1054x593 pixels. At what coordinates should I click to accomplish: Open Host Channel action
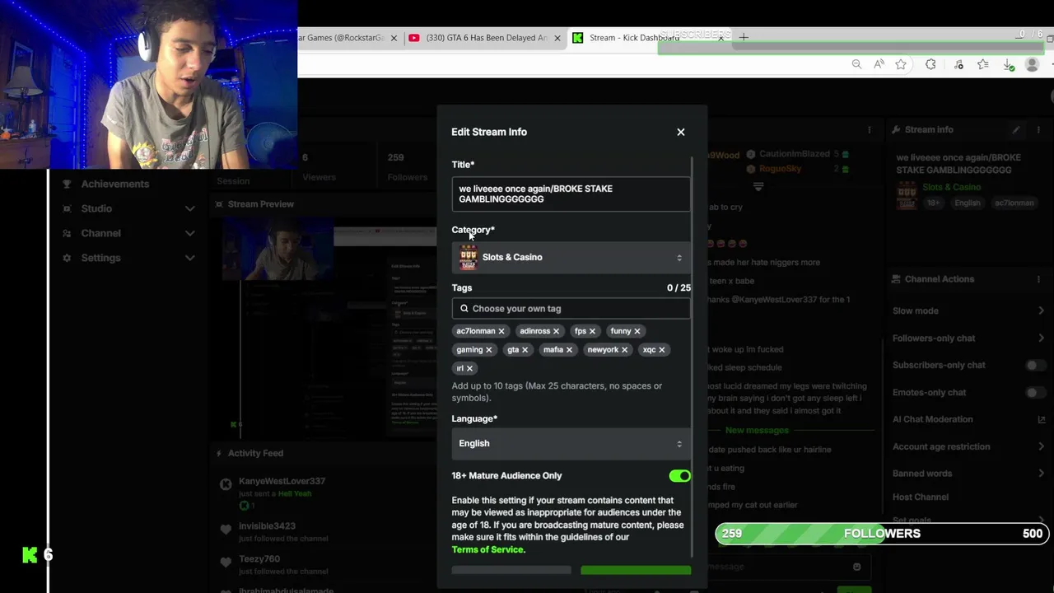[921, 497]
